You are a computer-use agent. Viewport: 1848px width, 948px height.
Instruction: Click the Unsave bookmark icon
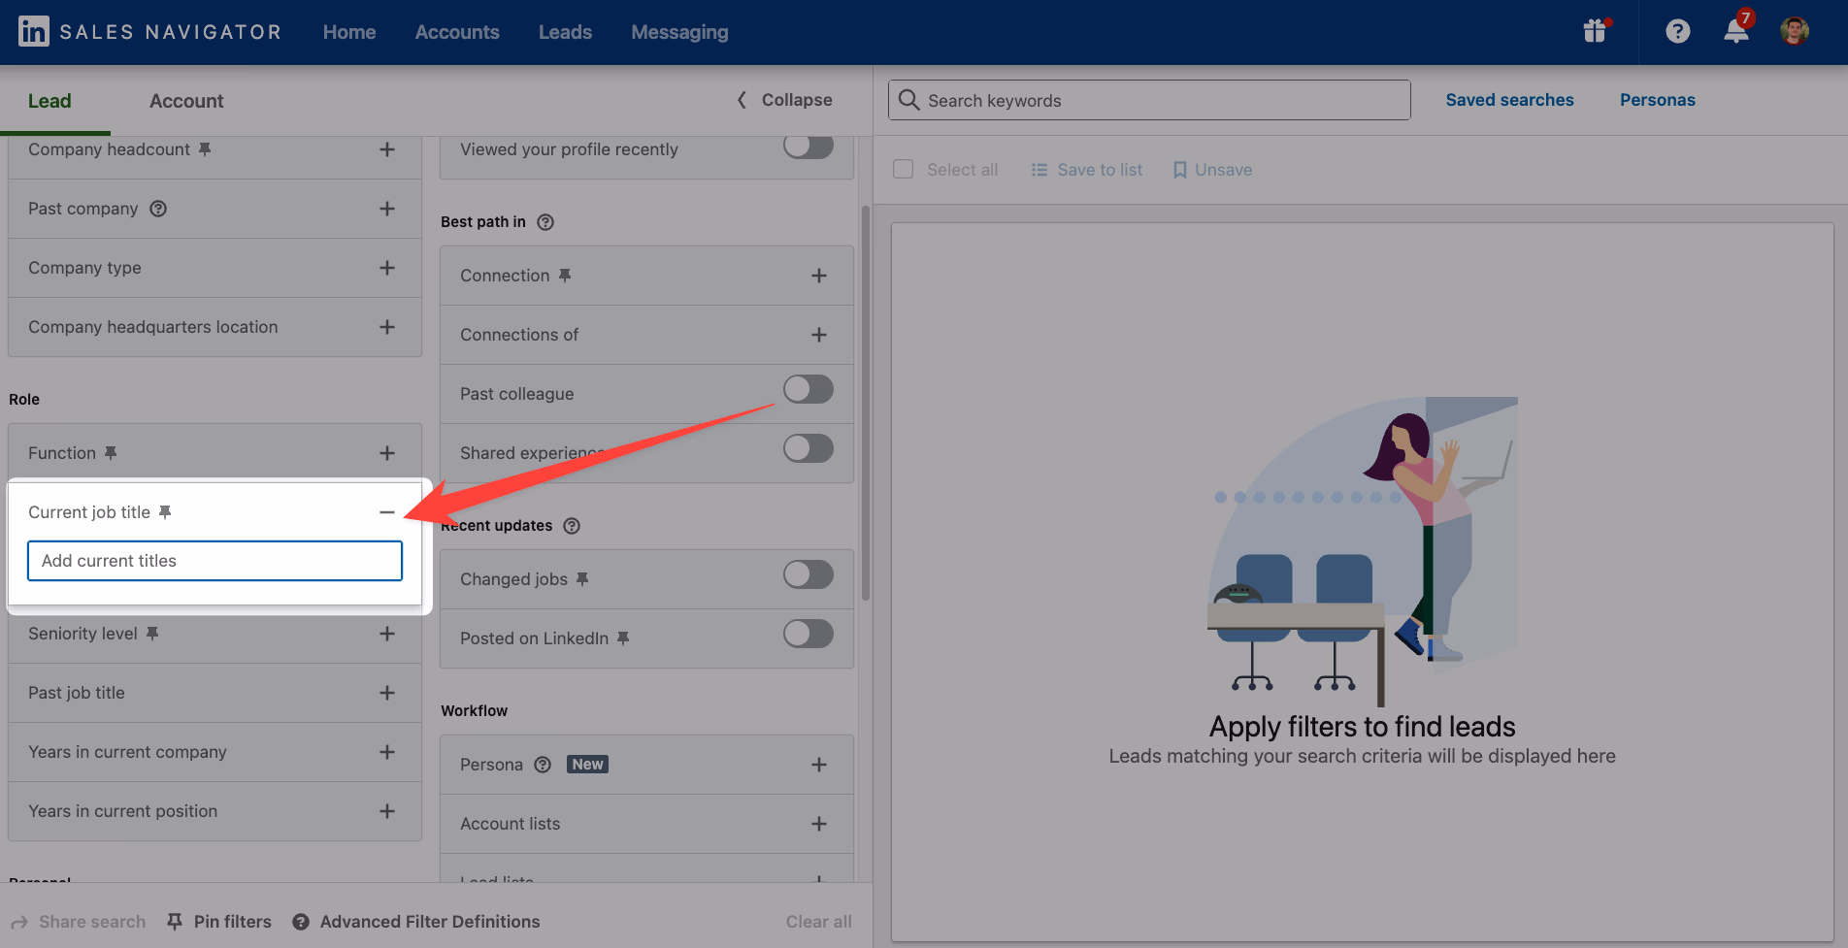pos(1180,170)
